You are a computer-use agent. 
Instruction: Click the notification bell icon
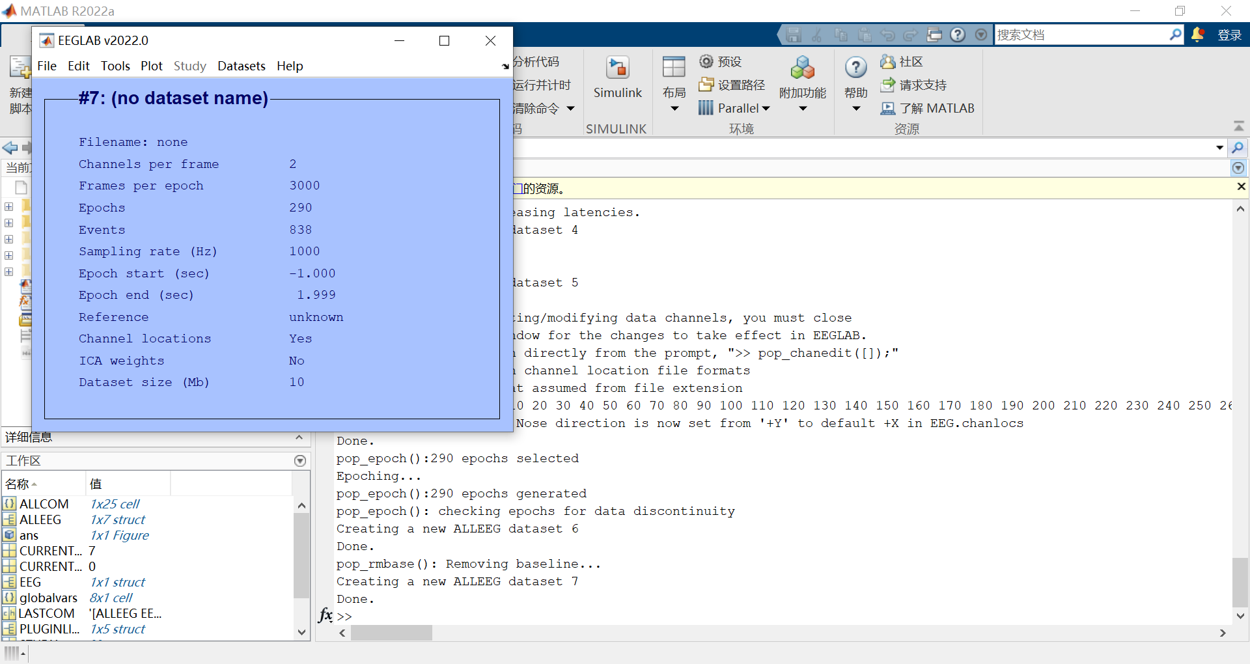pos(1197,35)
